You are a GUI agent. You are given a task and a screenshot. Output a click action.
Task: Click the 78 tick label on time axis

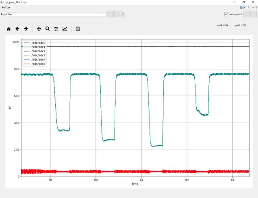click(x=50, y=180)
